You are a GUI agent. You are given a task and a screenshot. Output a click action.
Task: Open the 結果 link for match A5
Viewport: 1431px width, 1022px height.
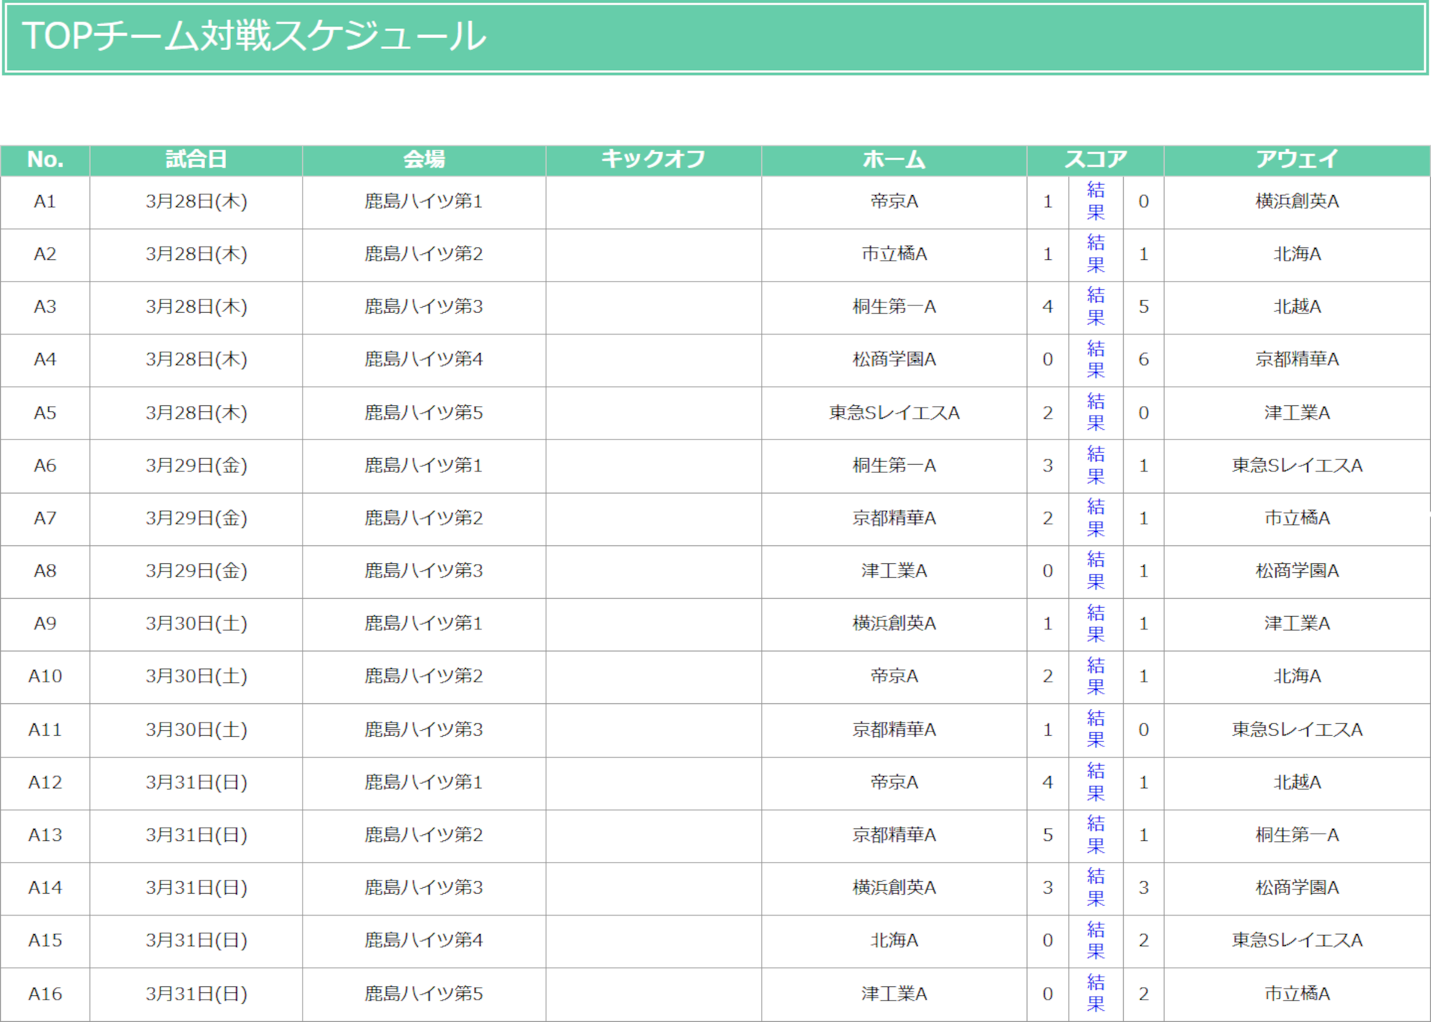click(1096, 413)
